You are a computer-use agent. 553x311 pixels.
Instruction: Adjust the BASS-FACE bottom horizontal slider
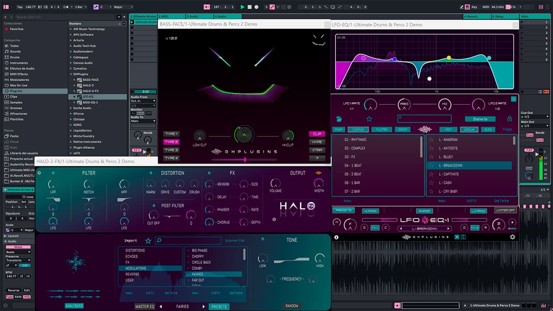point(244,159)
